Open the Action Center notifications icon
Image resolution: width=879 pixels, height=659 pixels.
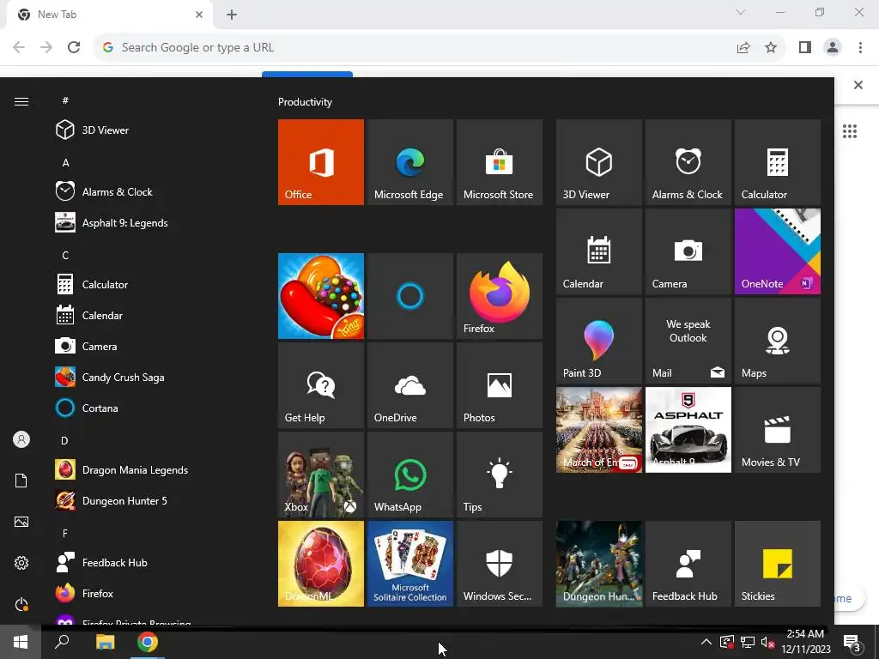tap(852, 643)
